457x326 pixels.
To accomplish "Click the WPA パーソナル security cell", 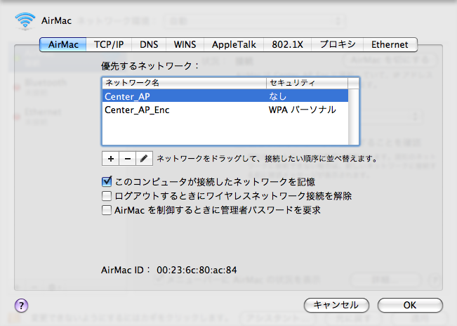I will coord(303,110).
